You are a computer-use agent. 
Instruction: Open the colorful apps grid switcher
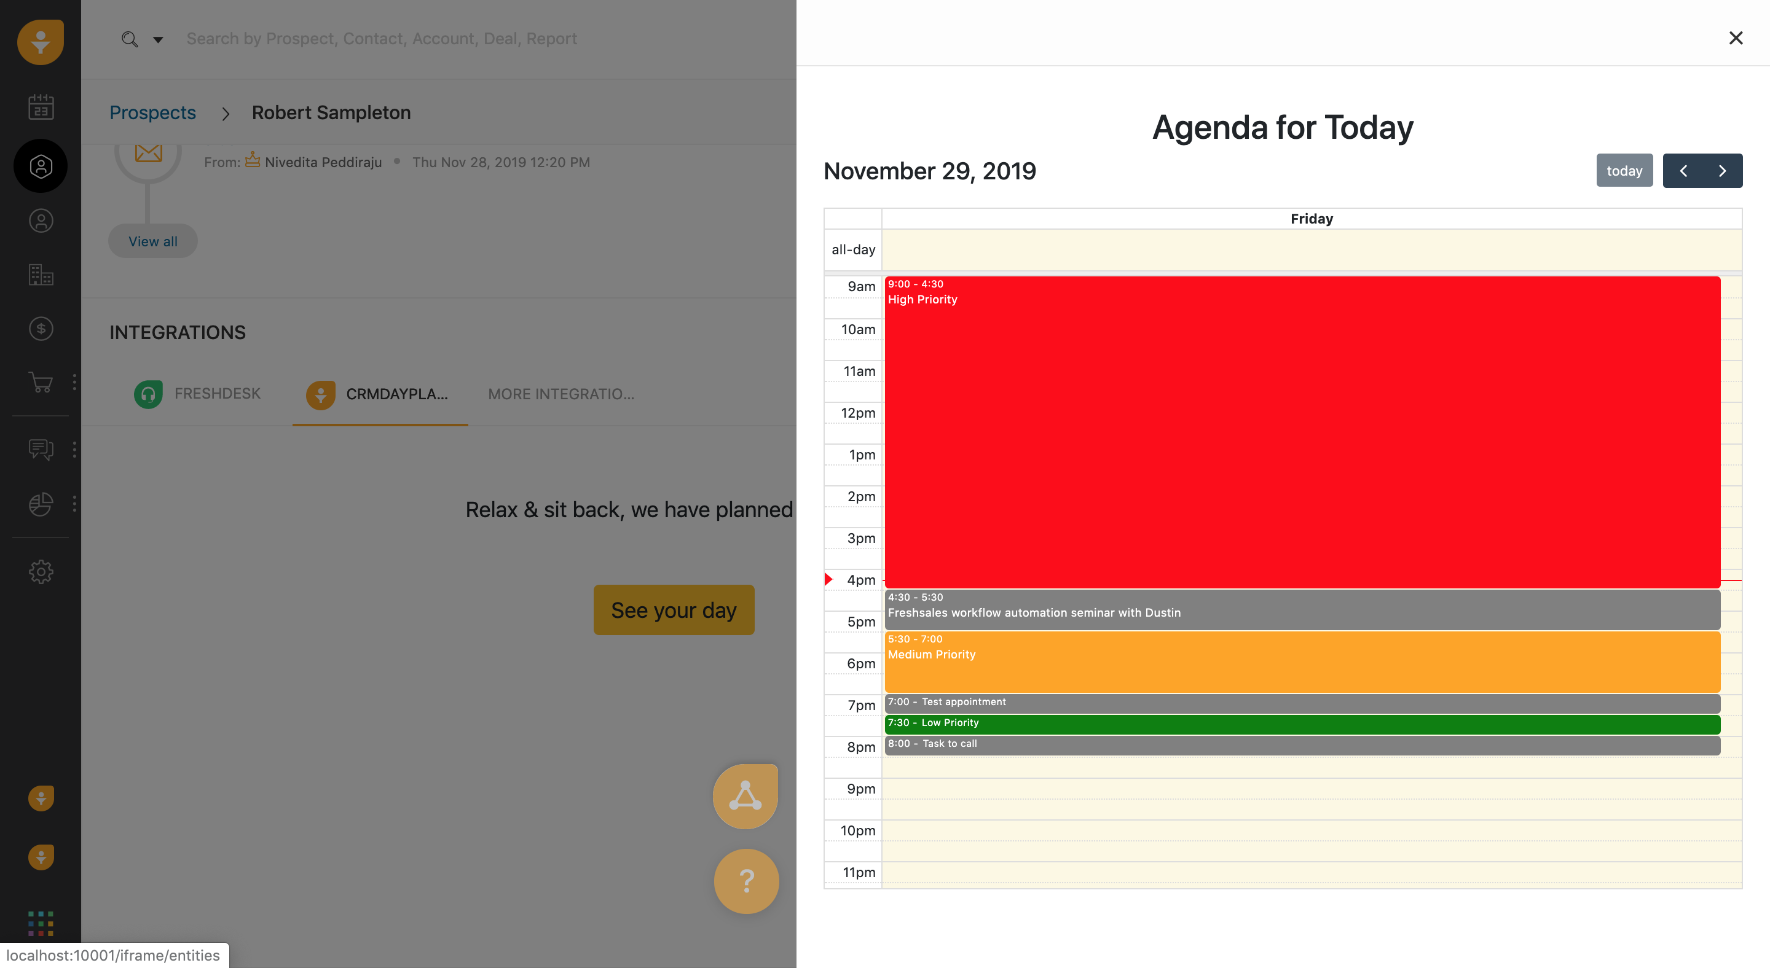point(41,923)
